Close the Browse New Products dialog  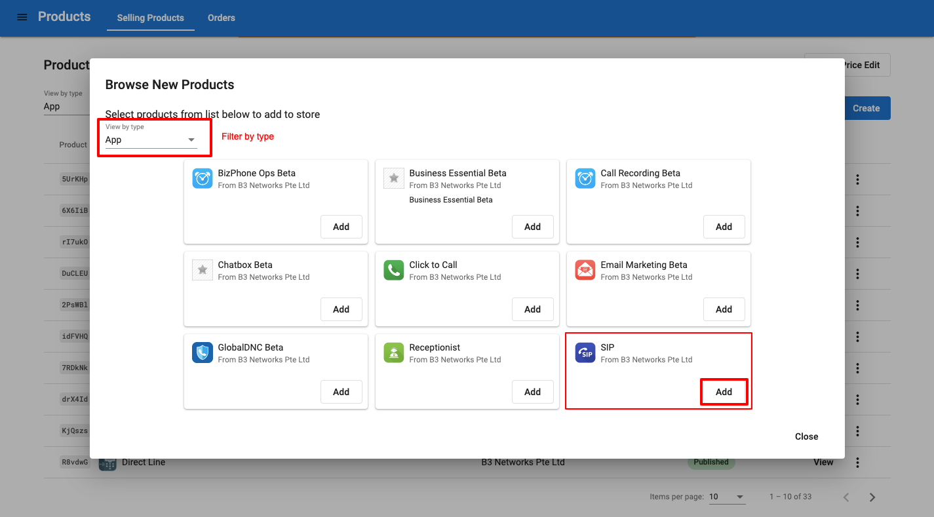pyautogui.click(x=807, y=436)
